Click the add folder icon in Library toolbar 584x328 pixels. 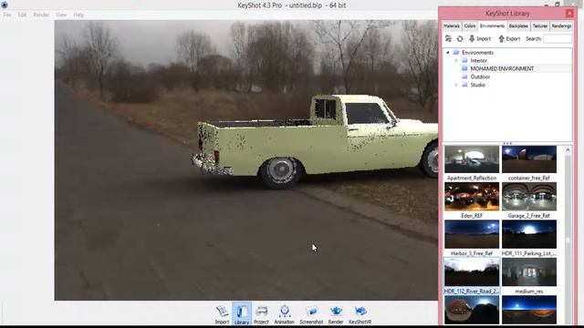pos(448,38)
